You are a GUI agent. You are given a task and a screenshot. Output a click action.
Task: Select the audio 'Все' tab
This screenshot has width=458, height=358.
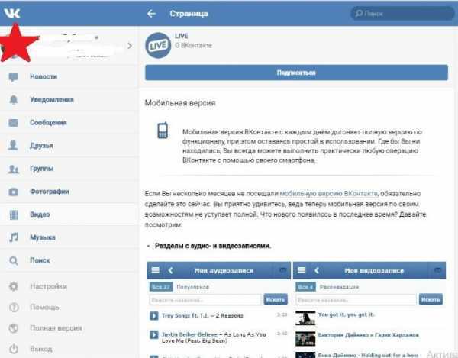161,287
